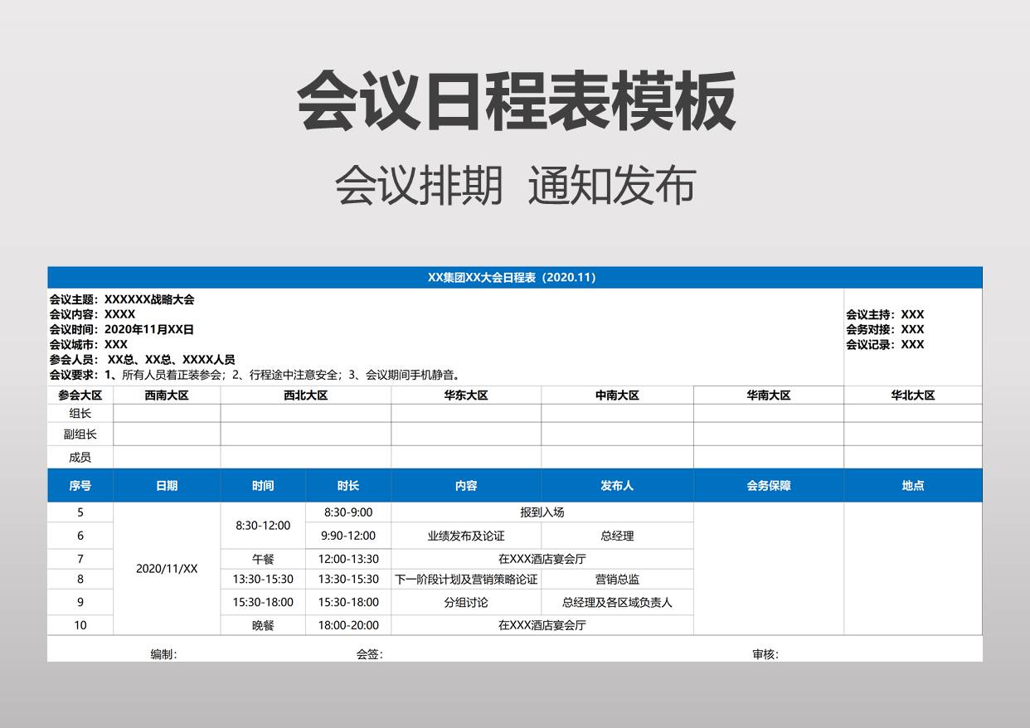Select the 会务保障 column header
Image resolution: width=1030 pixels, height=728 pixels.
pyautogui.click(x=768, y=486)
